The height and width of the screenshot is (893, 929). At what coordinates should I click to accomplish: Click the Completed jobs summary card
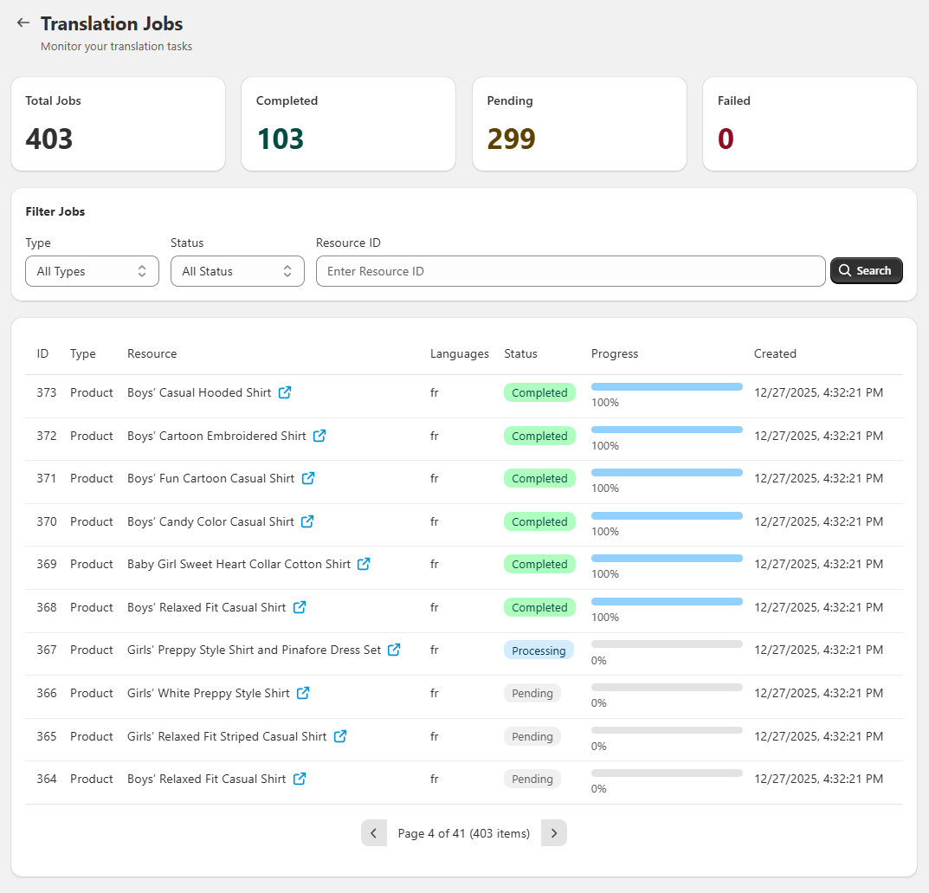point(348,124)
